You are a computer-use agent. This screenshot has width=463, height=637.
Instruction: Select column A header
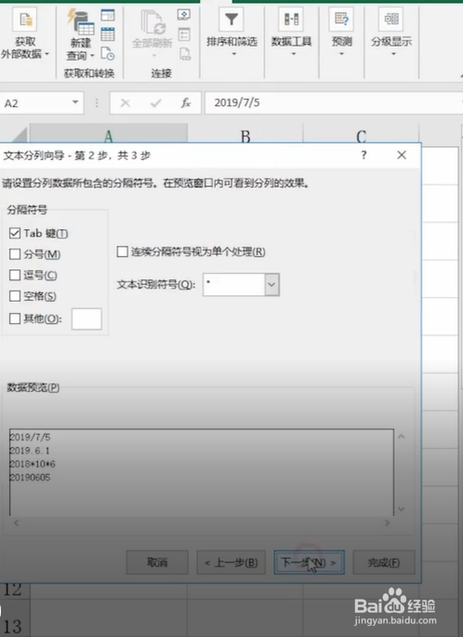coord(108,134)
